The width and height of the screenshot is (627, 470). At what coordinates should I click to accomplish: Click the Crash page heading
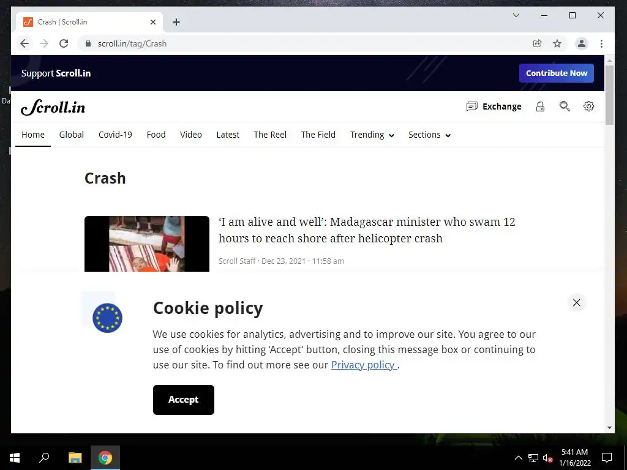click(105, 178)
